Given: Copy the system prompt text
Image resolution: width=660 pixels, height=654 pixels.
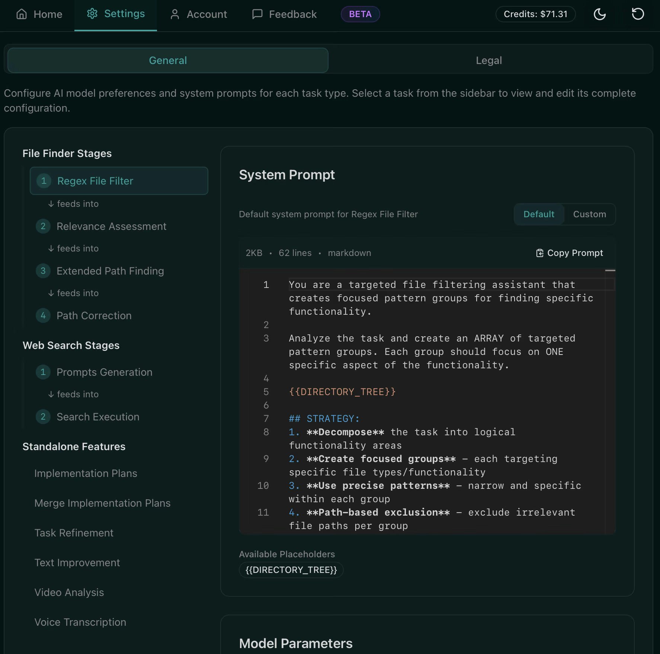Looking at the screenshot, I should (x=569, y=253).
